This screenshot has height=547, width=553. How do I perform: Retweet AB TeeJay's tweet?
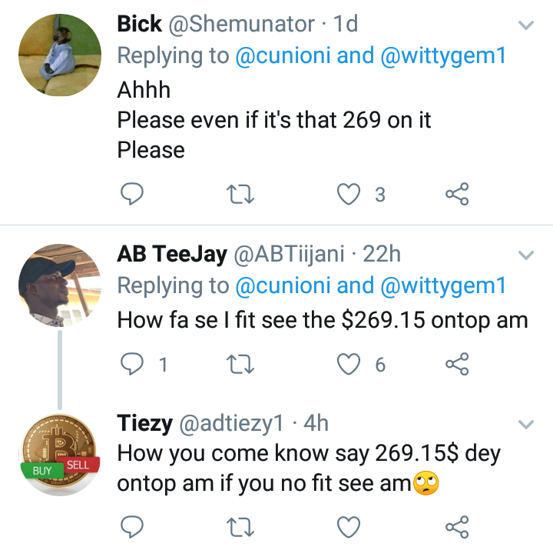click(x=242, y=365)
